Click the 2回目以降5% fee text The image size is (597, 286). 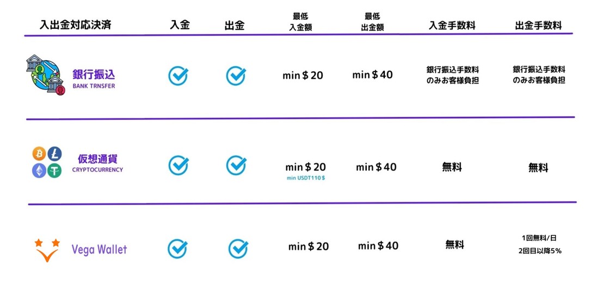(x=539, y=251)
